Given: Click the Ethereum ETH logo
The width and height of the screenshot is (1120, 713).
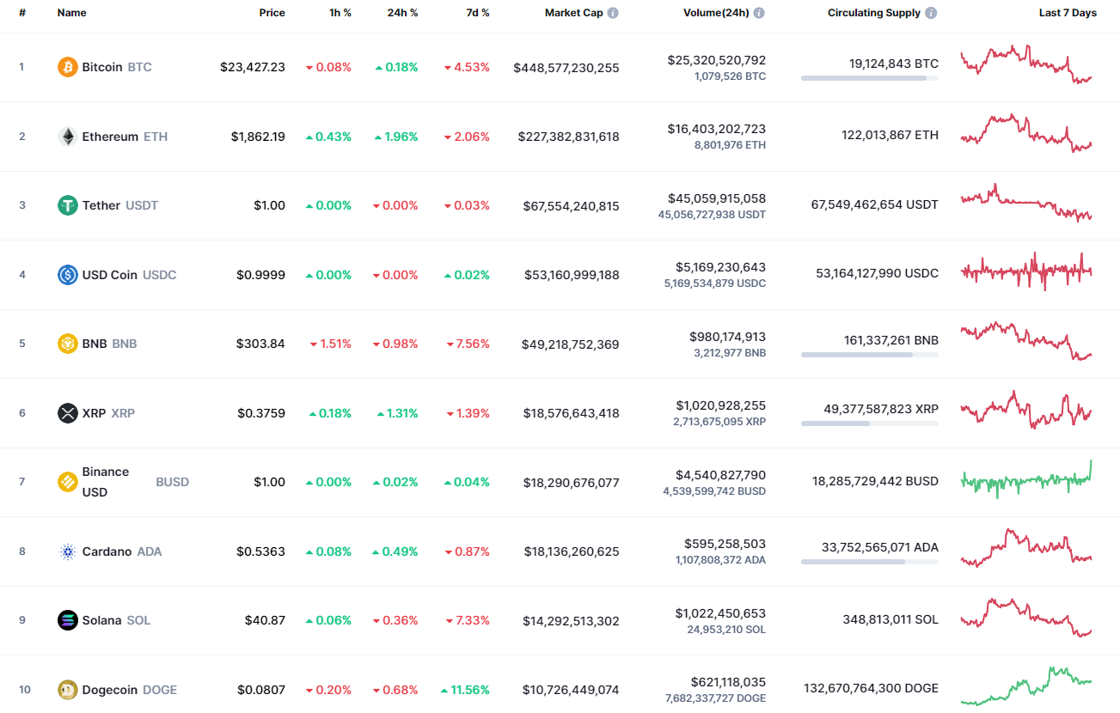Looking at the screenshot, I should tap(66, 136).
